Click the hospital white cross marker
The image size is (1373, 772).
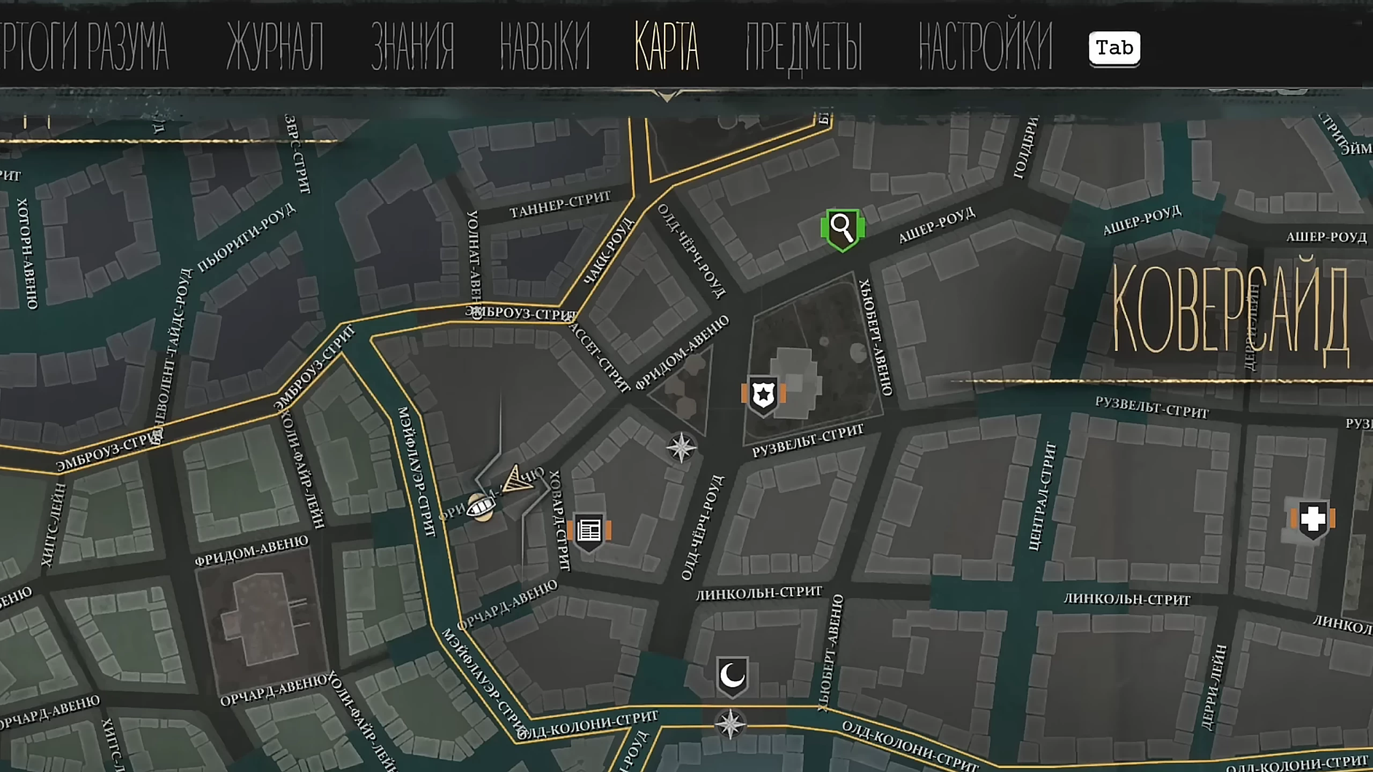point(1312,518)
